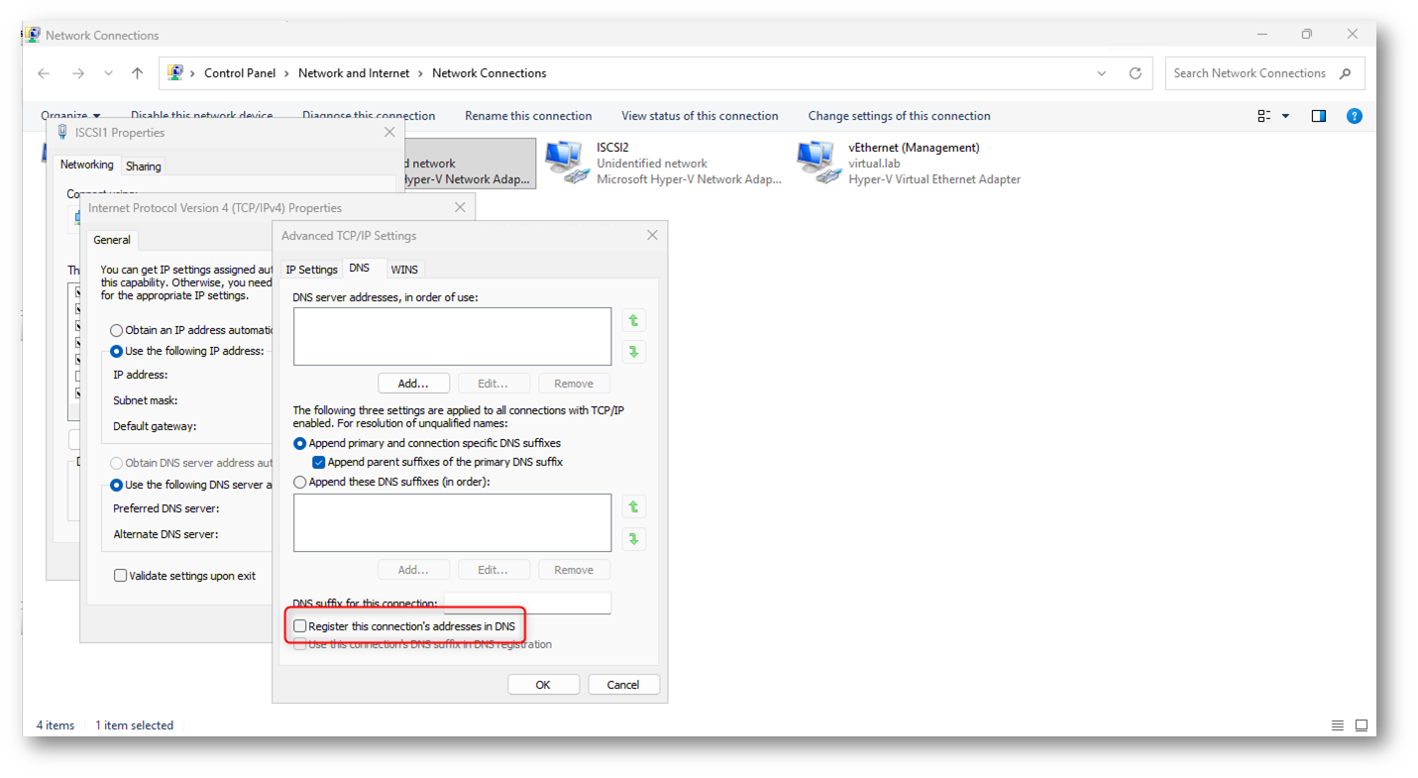Click Edit under DNS server addresses
The width and height of the screenshot is (1418, 778).
pos(493,384)
